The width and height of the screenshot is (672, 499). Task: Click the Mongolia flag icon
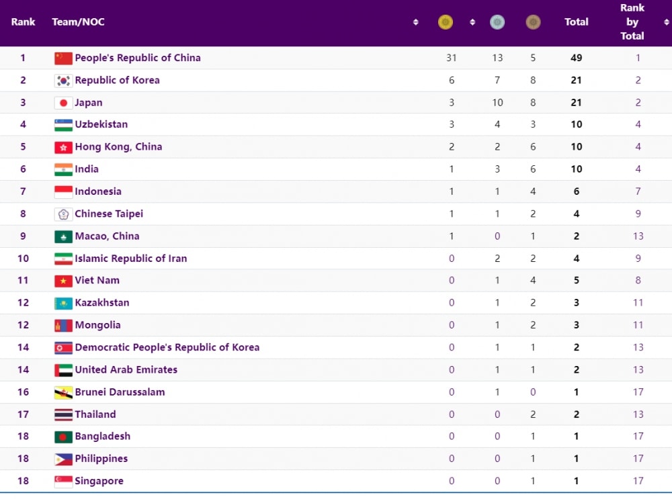63,326
